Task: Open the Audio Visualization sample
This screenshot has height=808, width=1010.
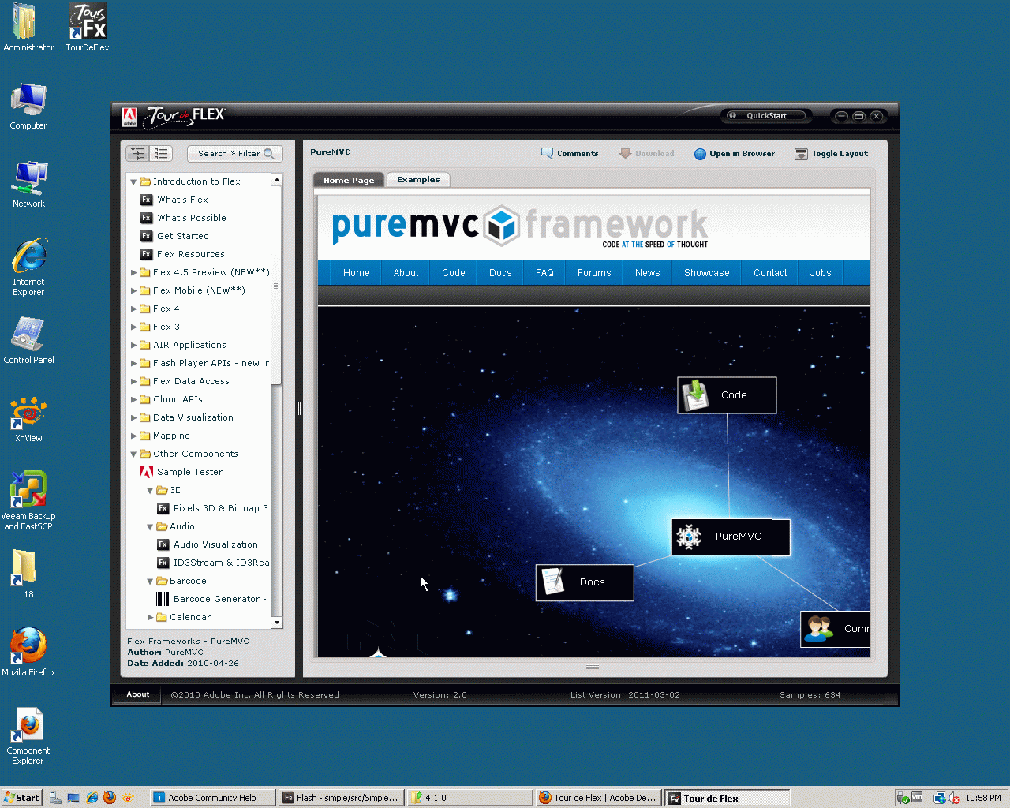Action: [x=208, y=544]
